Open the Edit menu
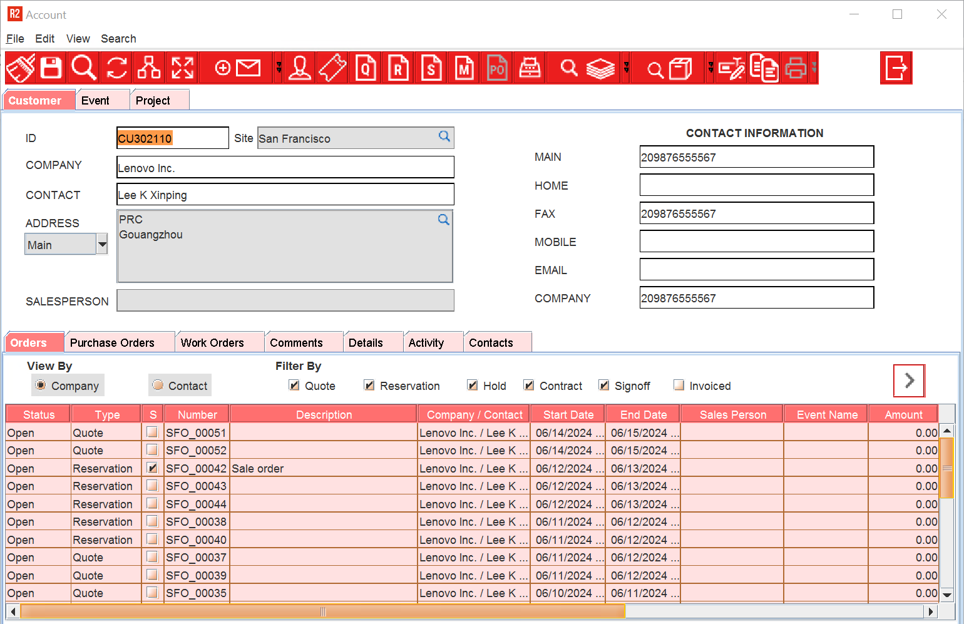 pos(44,39)
